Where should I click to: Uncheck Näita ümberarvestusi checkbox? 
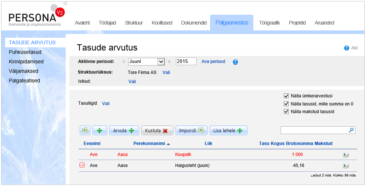click(286, 96)
